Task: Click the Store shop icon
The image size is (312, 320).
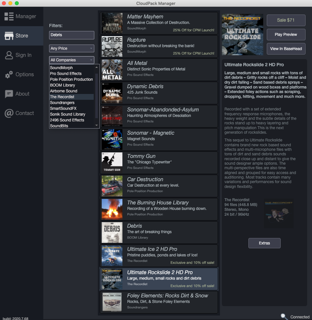Action: (9, 36)
